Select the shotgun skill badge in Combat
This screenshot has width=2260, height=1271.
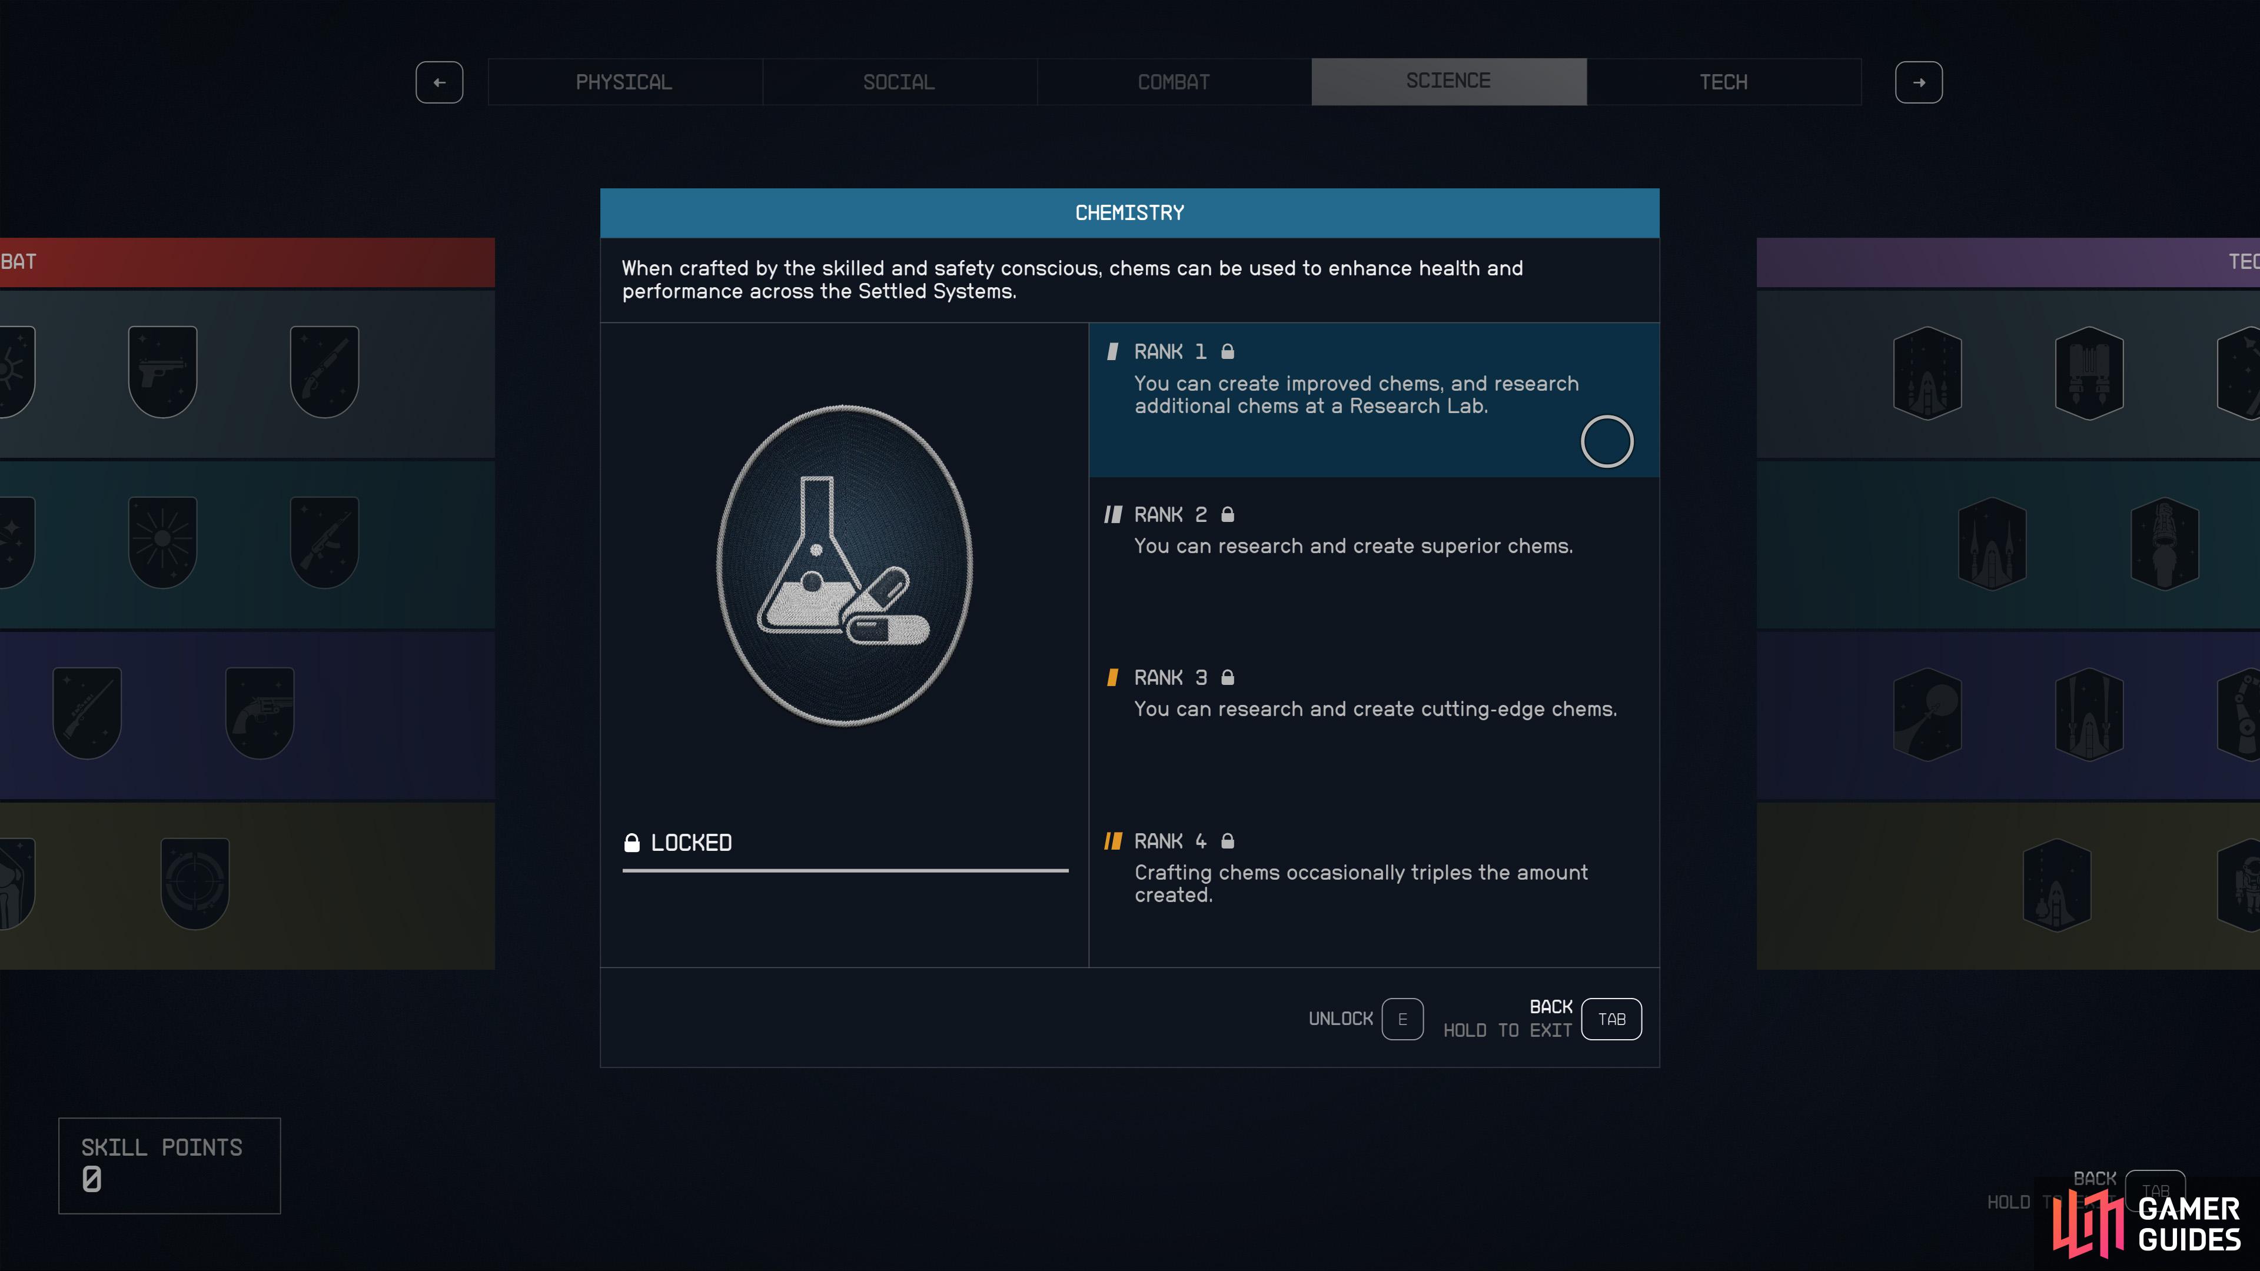coord(325,372)
